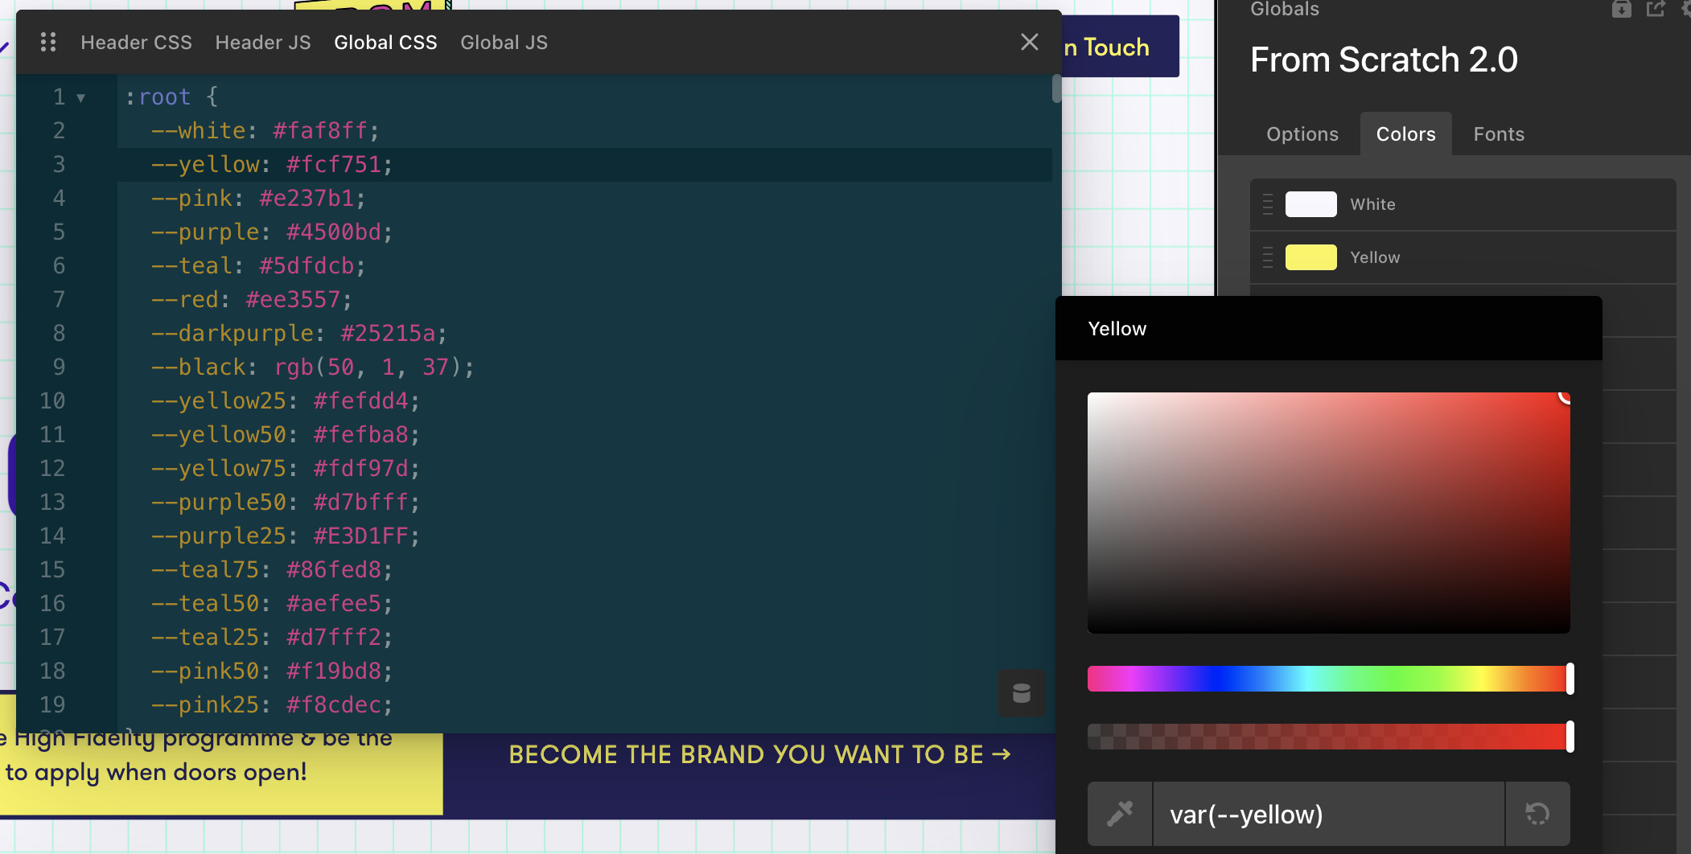This screenshot has width=1691, height=854.
Task: Open the Global JS tab
Action: (504, 43)
